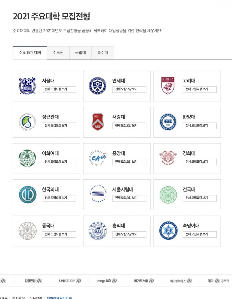This screenshot has width=232, height=299.
Task: Select the 특수대 tab
Action: 103,53
